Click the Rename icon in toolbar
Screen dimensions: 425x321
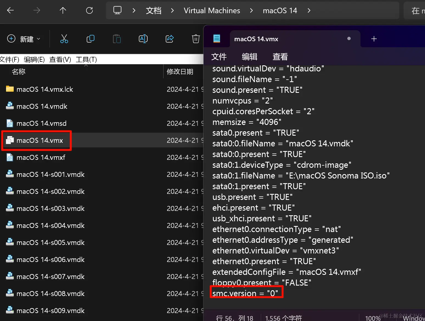coord(143,39)
